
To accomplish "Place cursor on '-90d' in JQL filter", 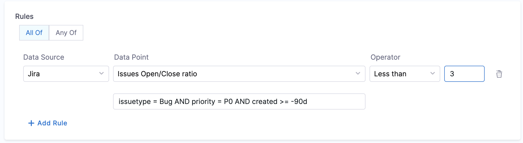I will pos(299,101).
